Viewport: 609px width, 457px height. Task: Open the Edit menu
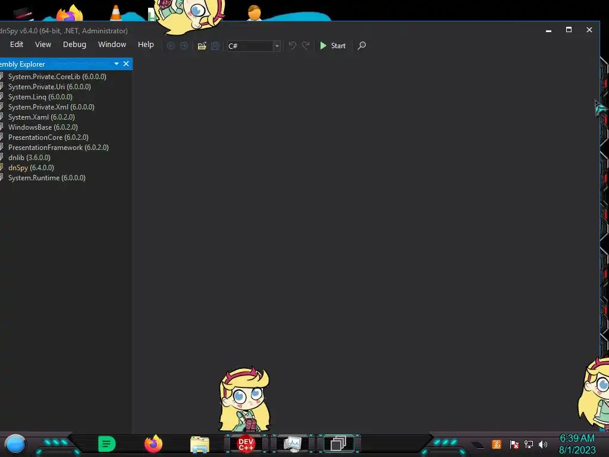tap(17, 44)
